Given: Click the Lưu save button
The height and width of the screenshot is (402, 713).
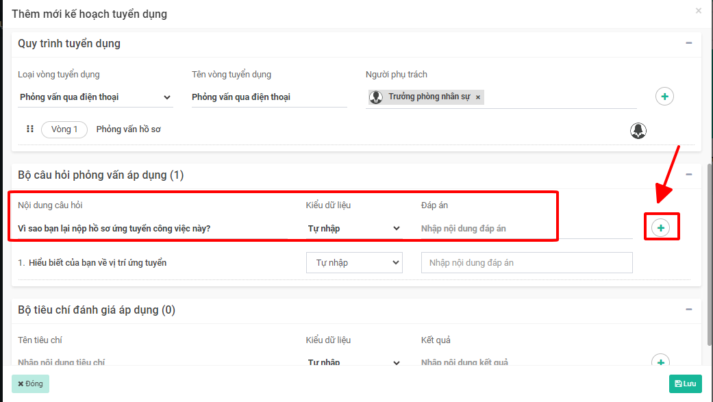Looking at the screenshot, I should [685, 384].
